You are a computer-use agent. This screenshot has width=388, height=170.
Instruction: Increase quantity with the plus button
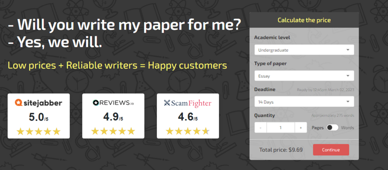point(300,127)
